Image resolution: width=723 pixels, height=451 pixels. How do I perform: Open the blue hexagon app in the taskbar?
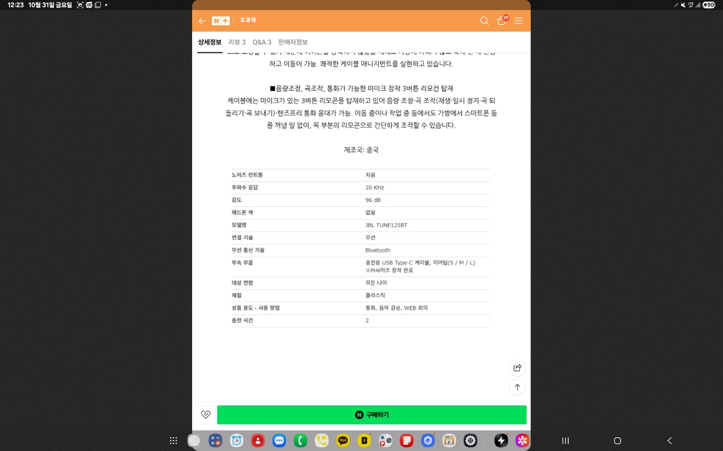[x=428, y=441]
